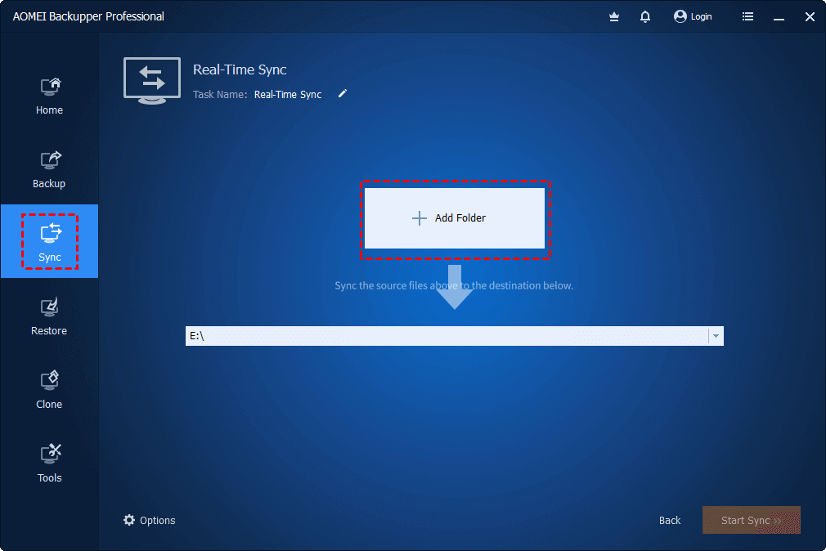Open the Clone section in sidebar

click(50, 390)
